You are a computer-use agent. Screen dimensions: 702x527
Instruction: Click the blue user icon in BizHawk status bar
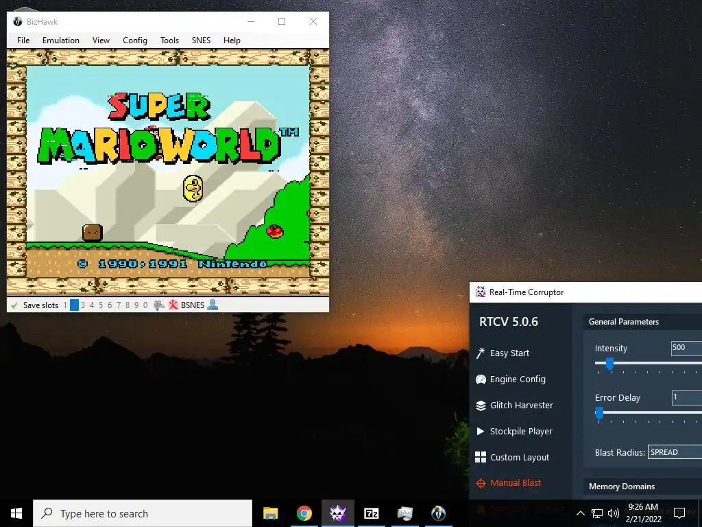point(213,305)
